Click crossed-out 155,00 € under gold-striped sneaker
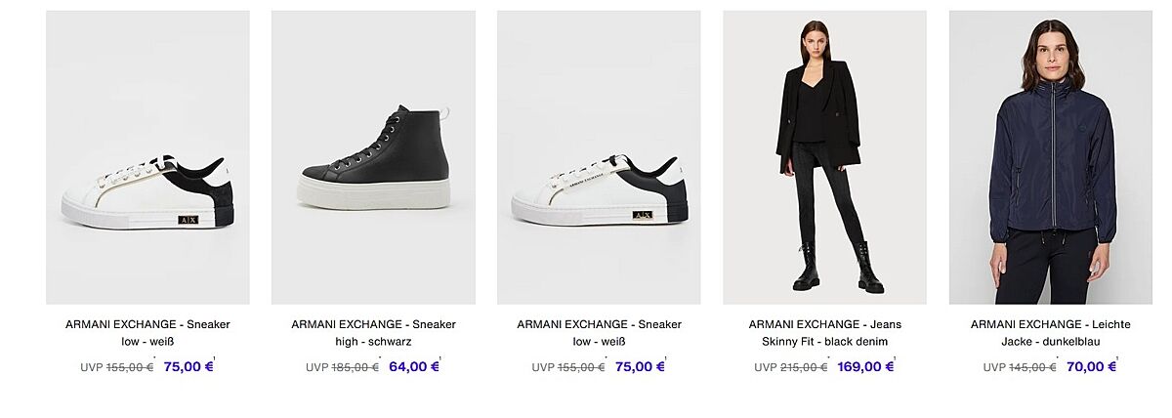The image size is (1172, 418). 129,367
